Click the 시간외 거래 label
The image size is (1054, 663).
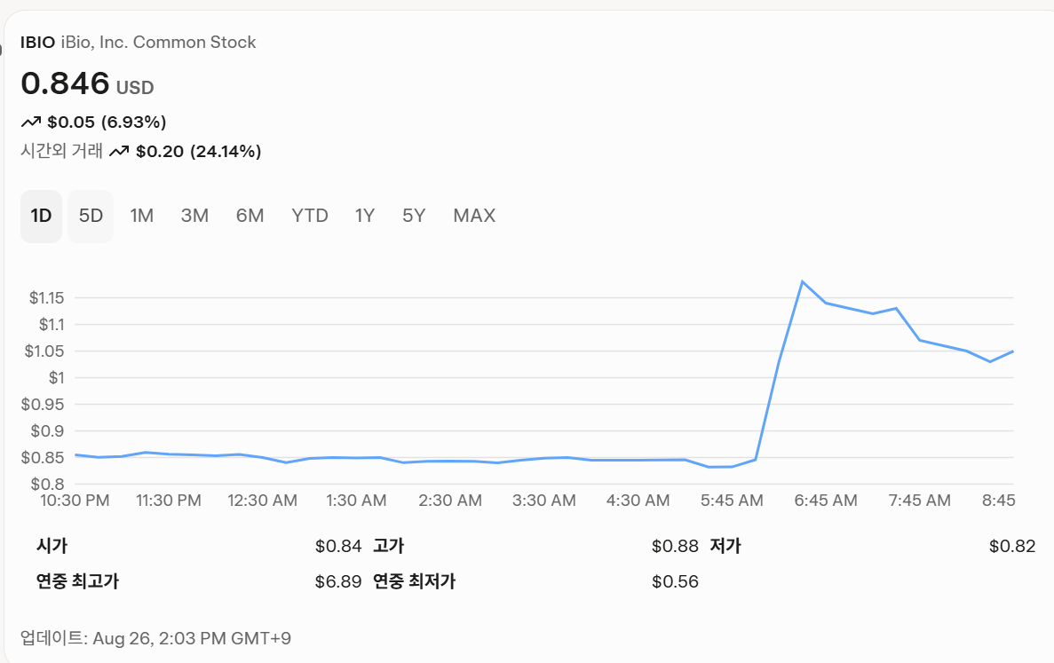pos(62,151)
